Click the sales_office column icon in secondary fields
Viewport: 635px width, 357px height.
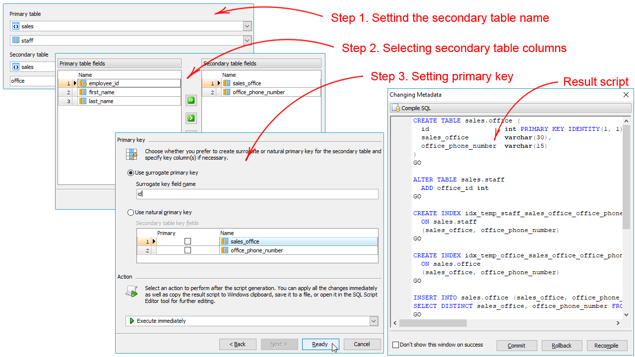point(227,83)
